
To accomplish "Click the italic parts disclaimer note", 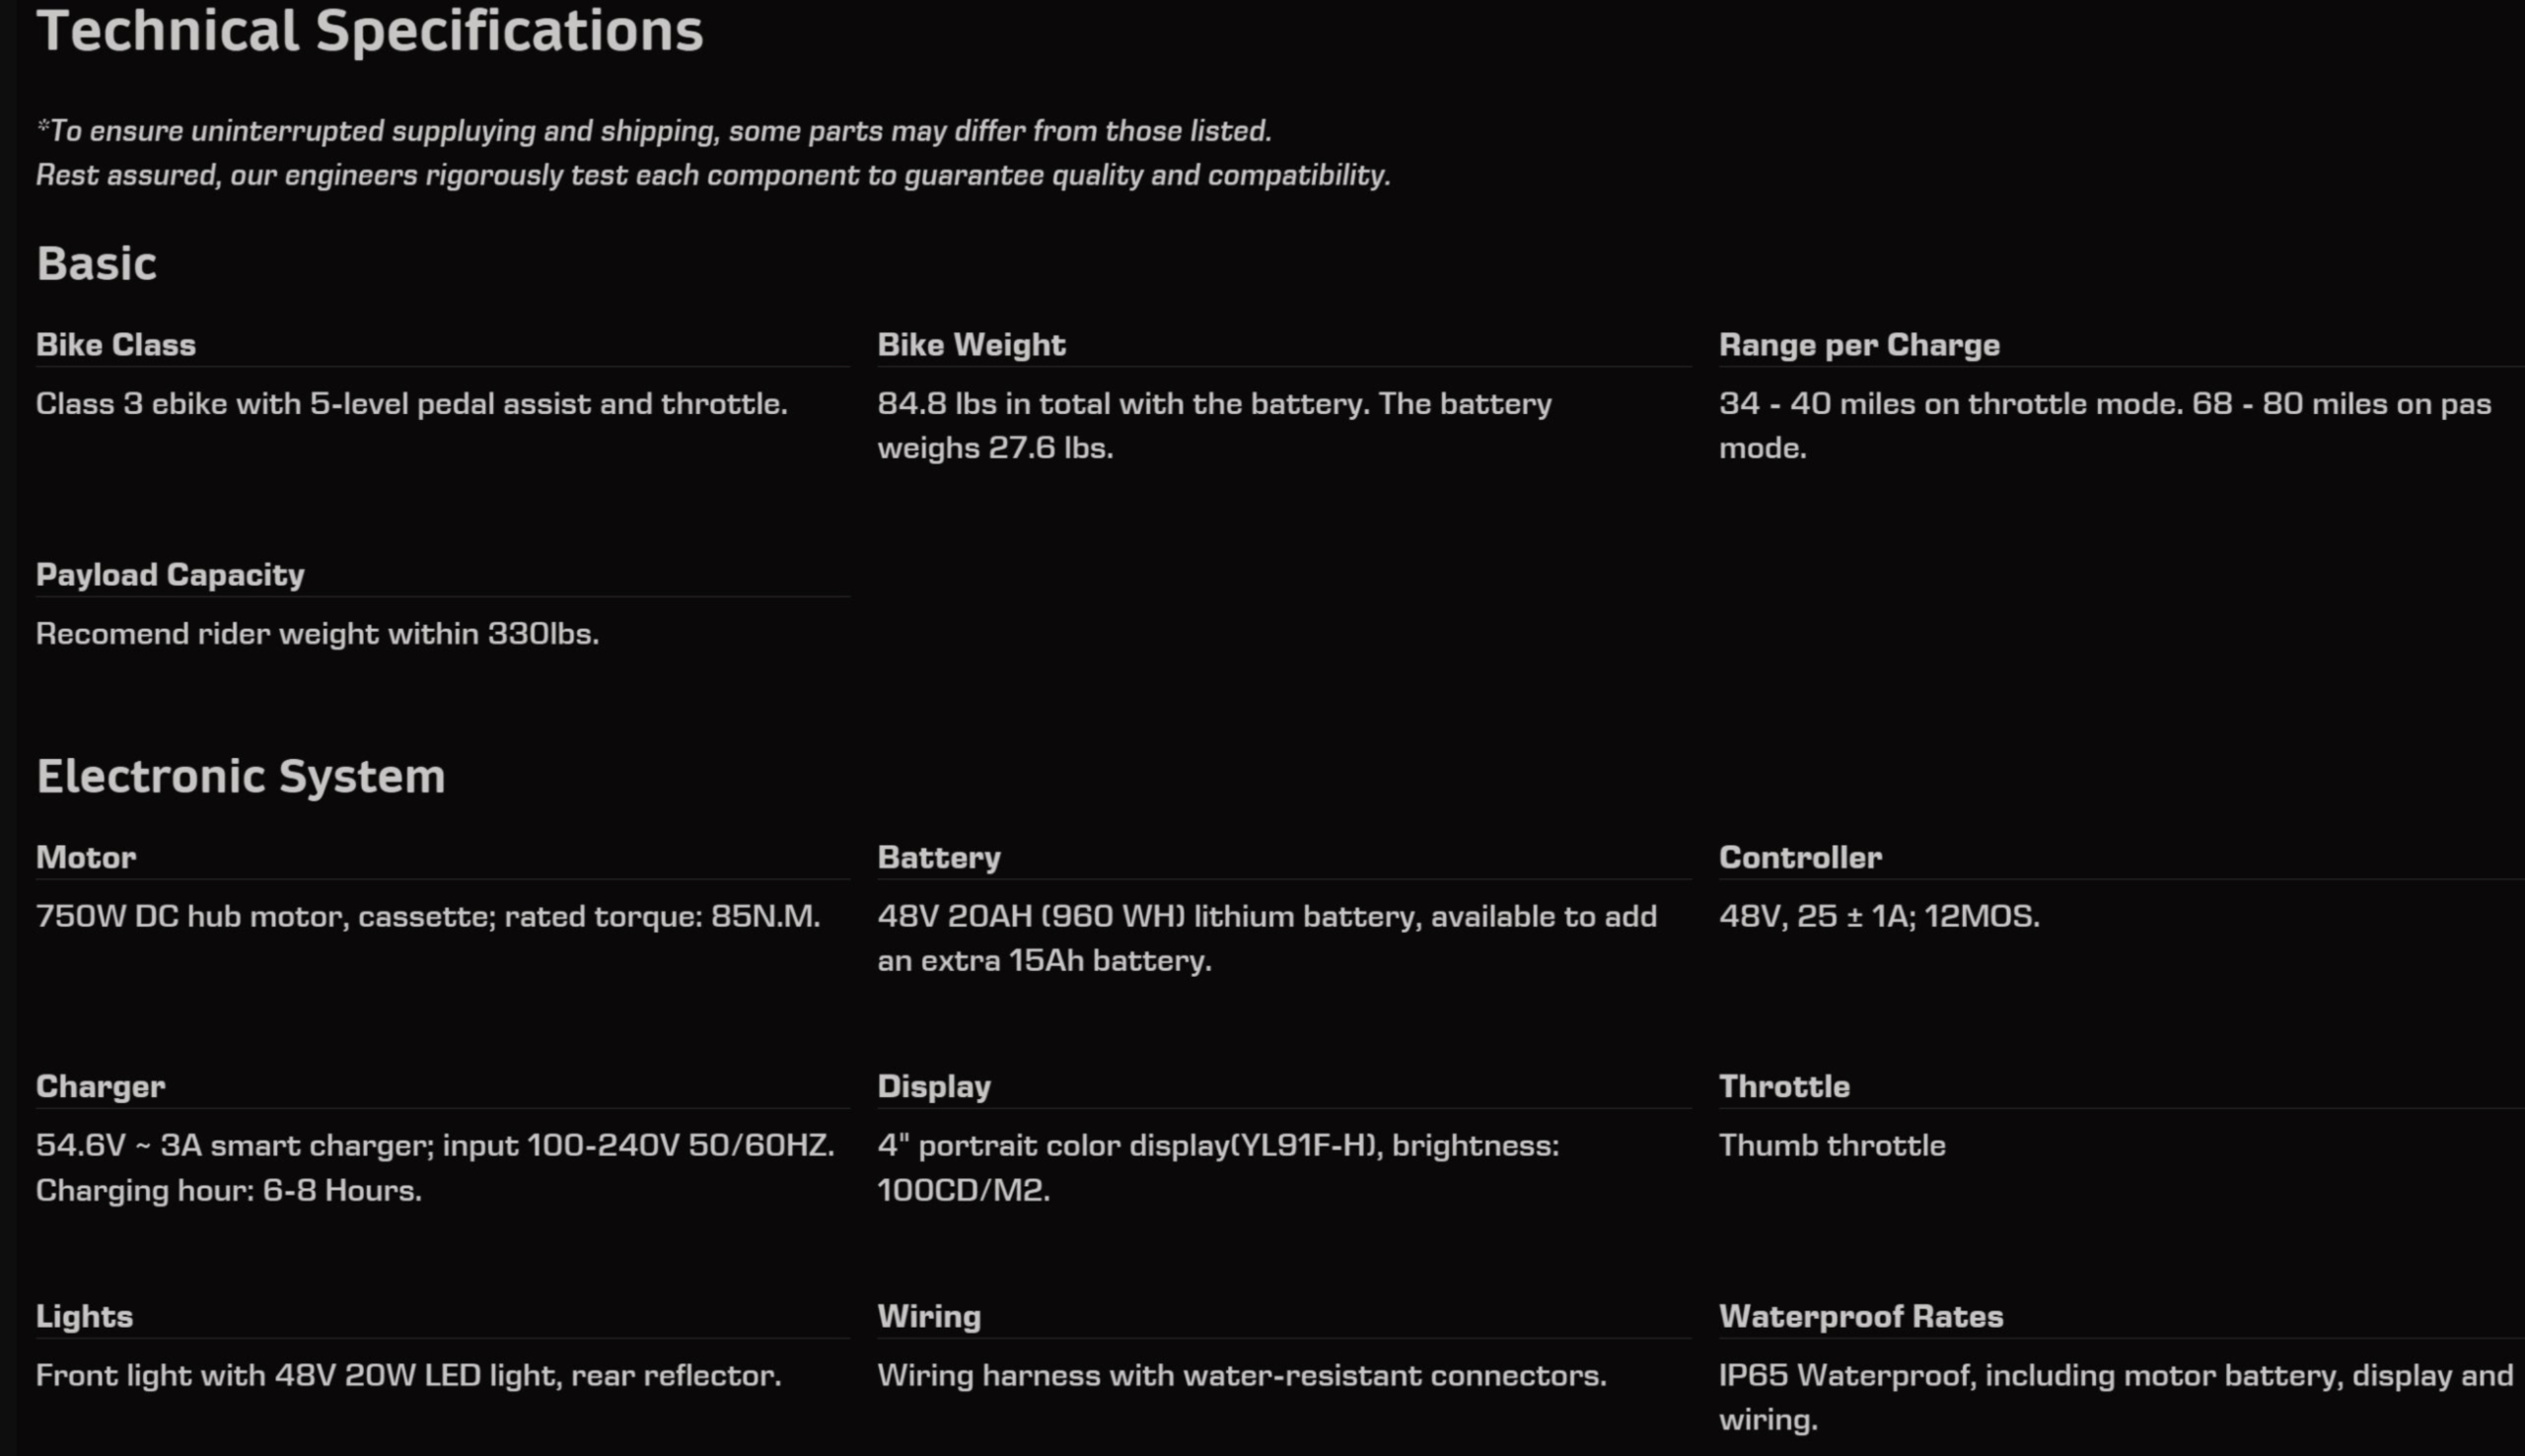I will click(x=712, y=153).
